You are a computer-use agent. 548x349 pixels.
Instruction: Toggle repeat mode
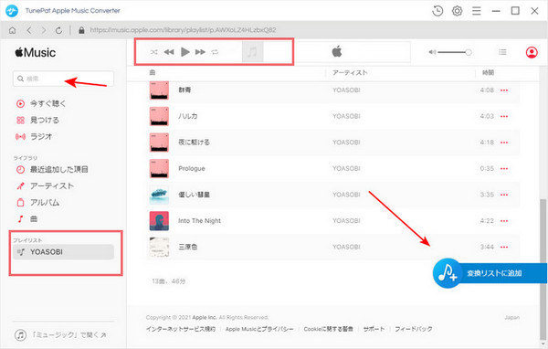215,52
